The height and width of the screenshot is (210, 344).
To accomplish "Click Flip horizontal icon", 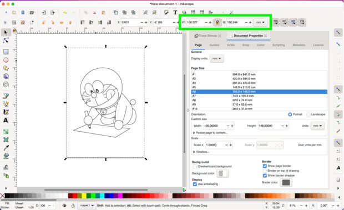I will [62, 22].
